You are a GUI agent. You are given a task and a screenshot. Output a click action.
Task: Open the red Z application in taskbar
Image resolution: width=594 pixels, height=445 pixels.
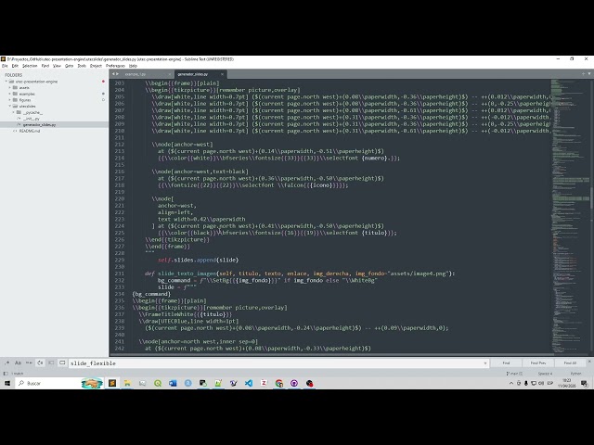(264, 383)
